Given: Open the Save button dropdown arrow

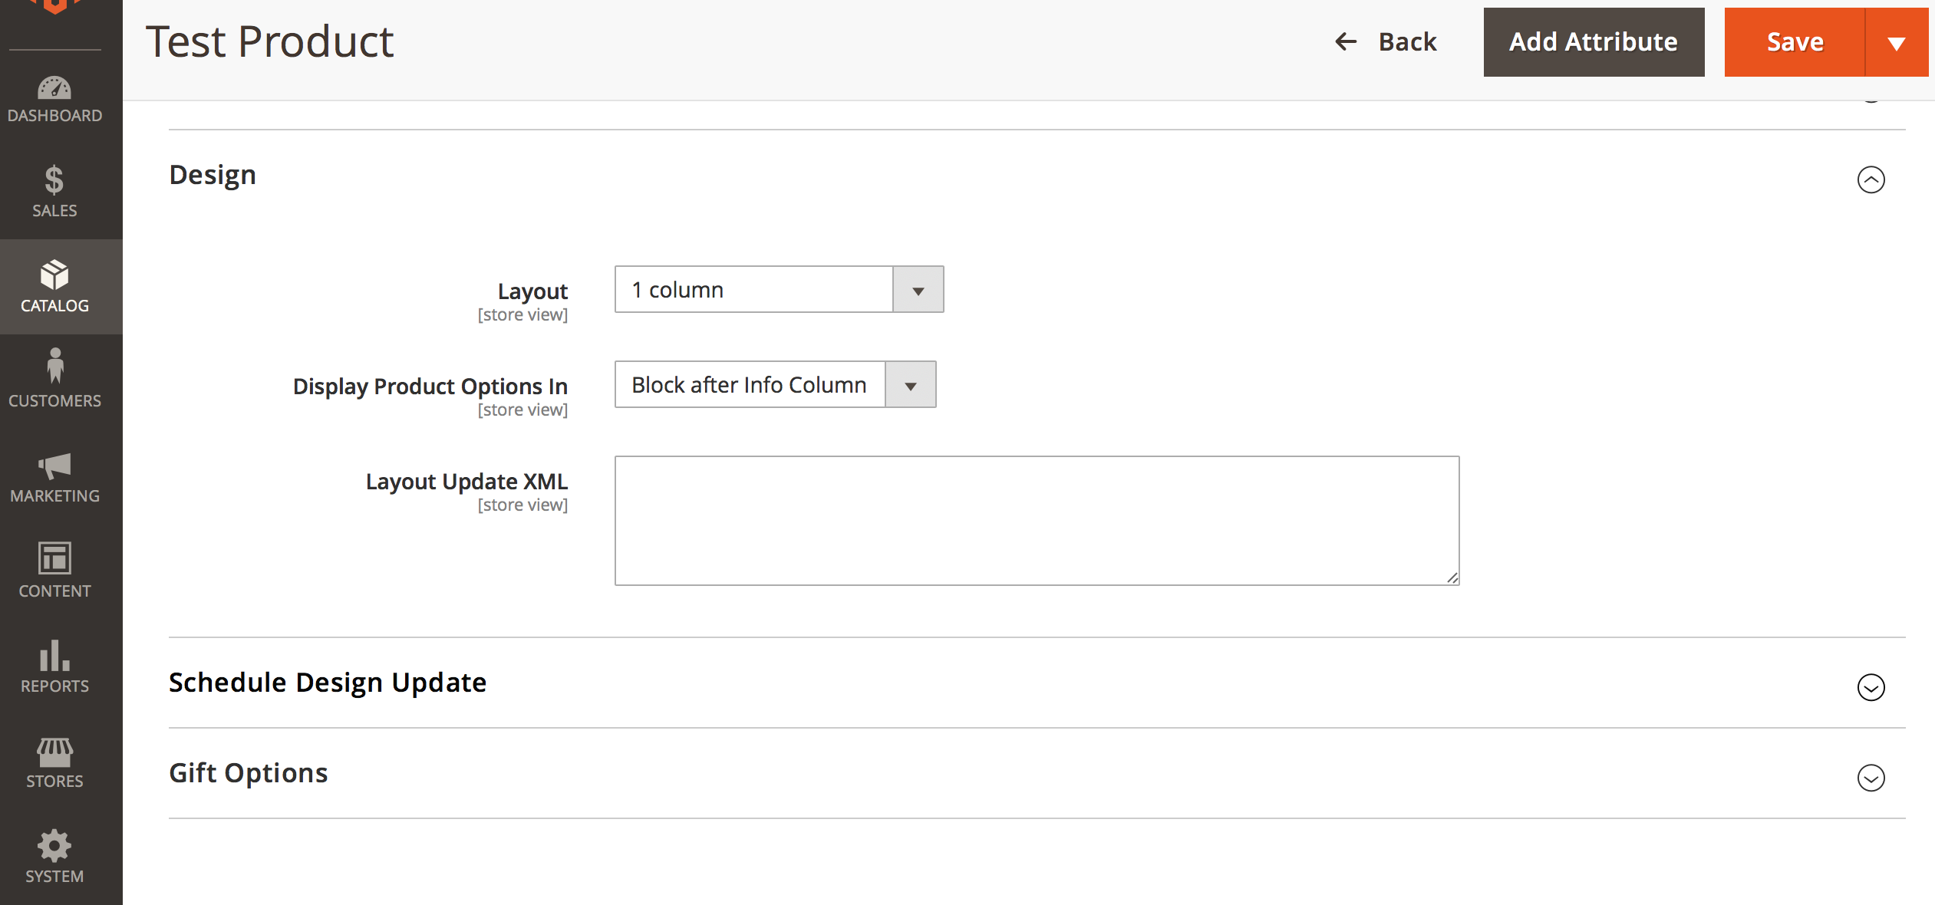Looking at the screenshot, I should 1897,42.
